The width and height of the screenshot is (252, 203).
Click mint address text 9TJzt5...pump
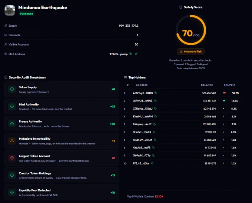point(119,54)
